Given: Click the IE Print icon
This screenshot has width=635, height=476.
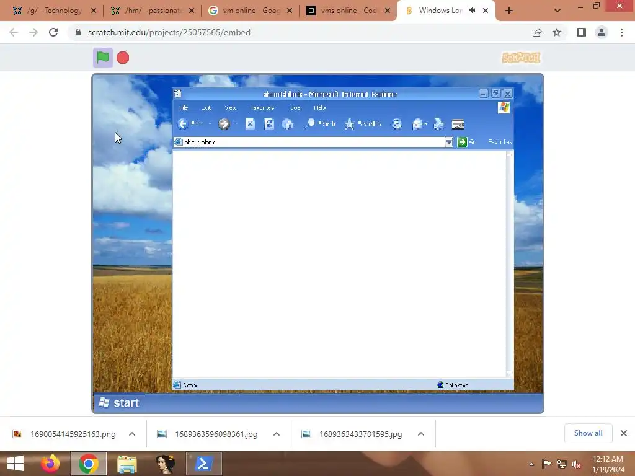Looking at the screenshot, I should pos(438,124).
